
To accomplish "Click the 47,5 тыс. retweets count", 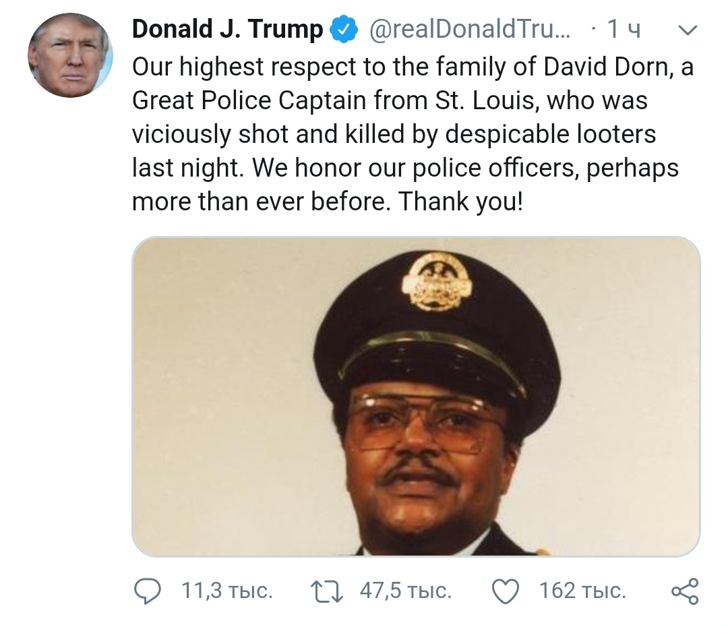I will click(404, 592).
